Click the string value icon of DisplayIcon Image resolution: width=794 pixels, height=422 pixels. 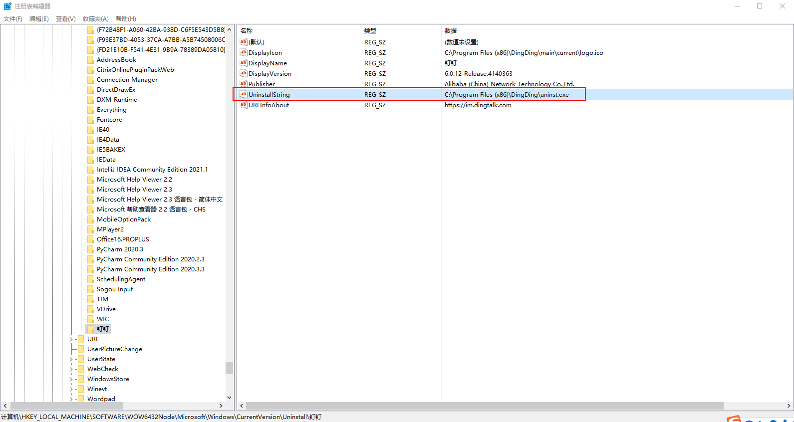click(244, 52)
